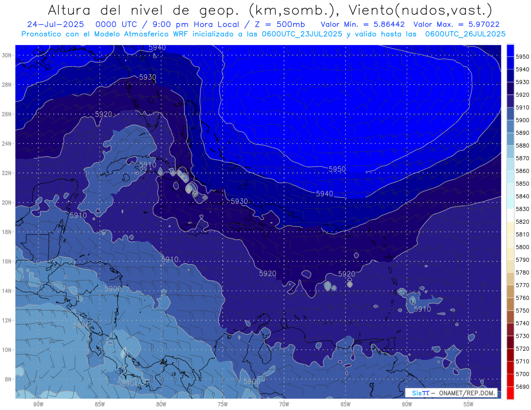This screenshot has width=531, height=410.
Task: Click the '70W' longitude axis label
Action: [284, 404]
